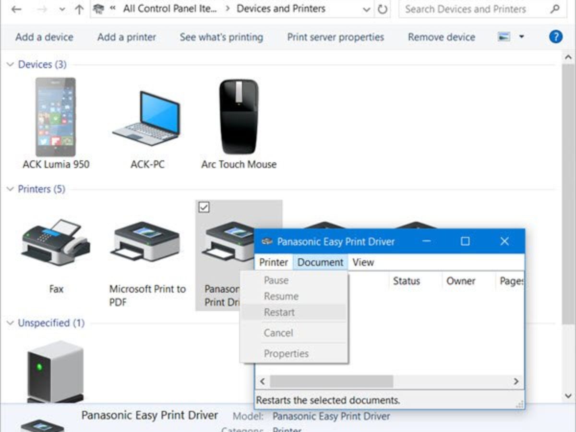Click the Status column header

415,281
